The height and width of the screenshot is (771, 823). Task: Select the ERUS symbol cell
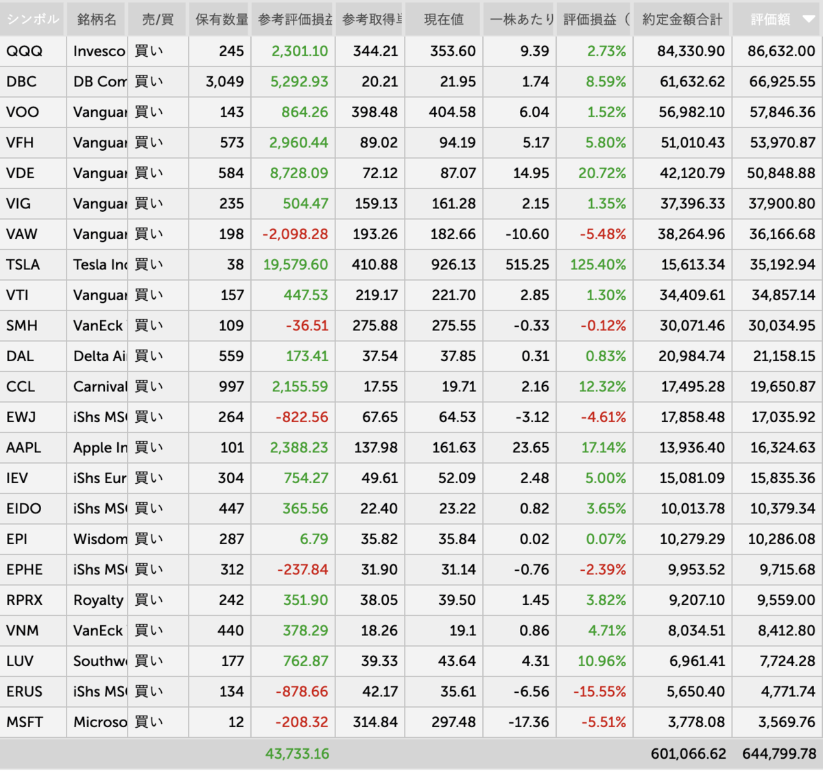(x=33, y=692)
